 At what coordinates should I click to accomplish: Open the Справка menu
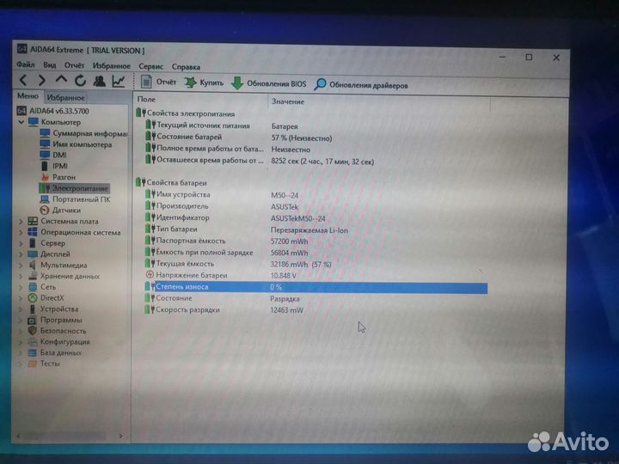(x=186, y=67)
